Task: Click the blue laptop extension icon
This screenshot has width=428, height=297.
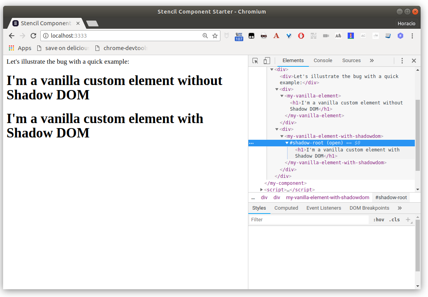Action: 388,36
